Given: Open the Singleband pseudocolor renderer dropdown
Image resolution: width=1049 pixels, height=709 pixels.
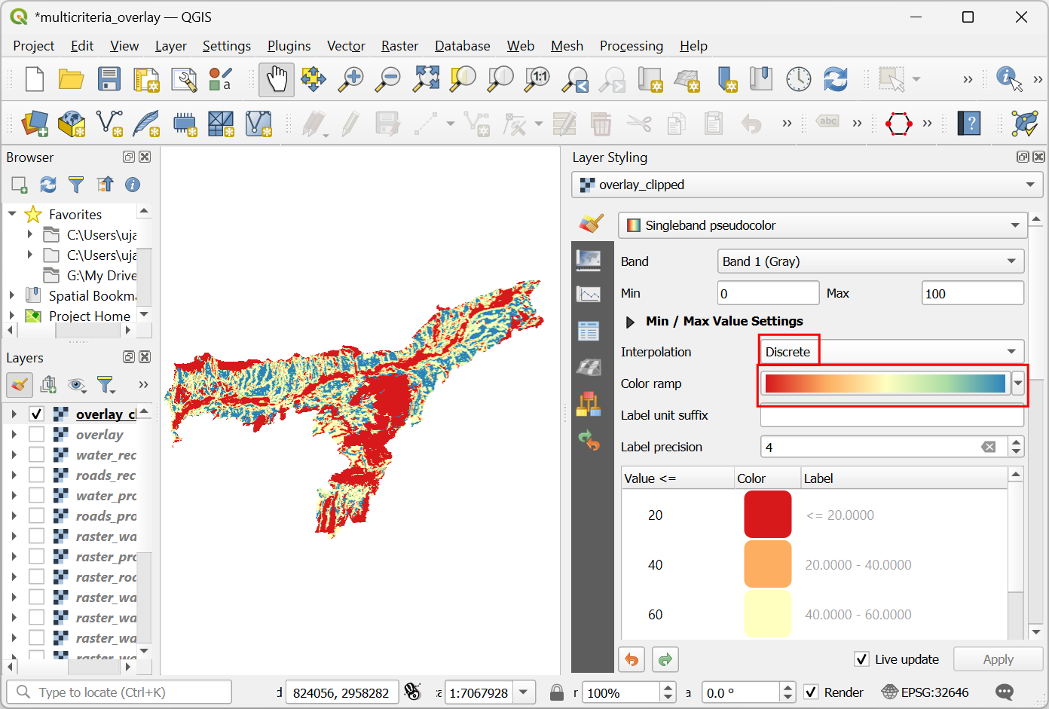Looking at the screenshot, I should (x=822, y=225).
